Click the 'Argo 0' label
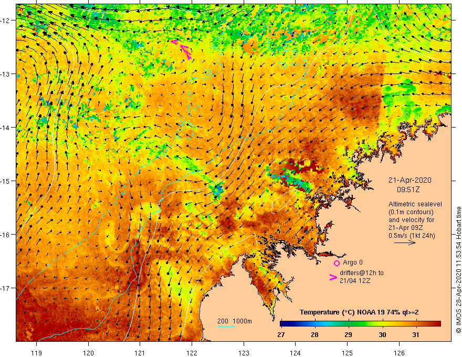Viewport: 462px width, 357px height. point(353,262)
